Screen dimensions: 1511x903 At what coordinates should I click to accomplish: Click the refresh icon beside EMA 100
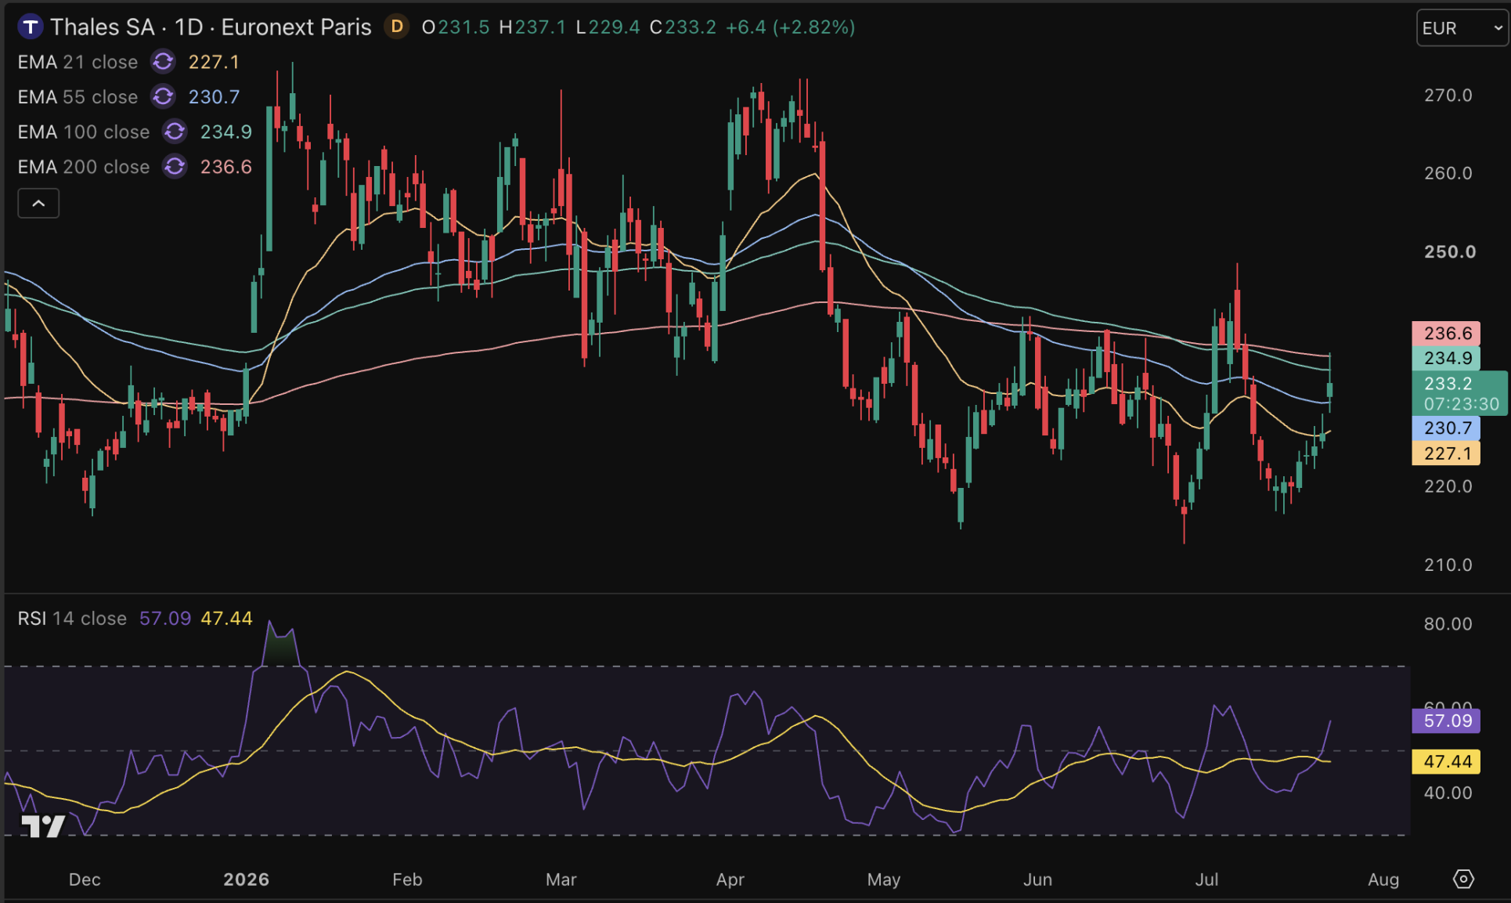tap(175, 132)
